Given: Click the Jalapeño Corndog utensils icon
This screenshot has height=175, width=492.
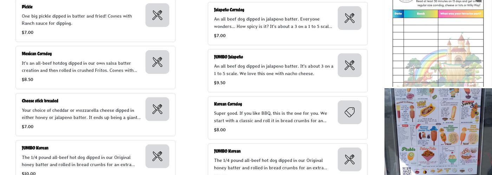Looking at the screenshot, I should (349, 18).
